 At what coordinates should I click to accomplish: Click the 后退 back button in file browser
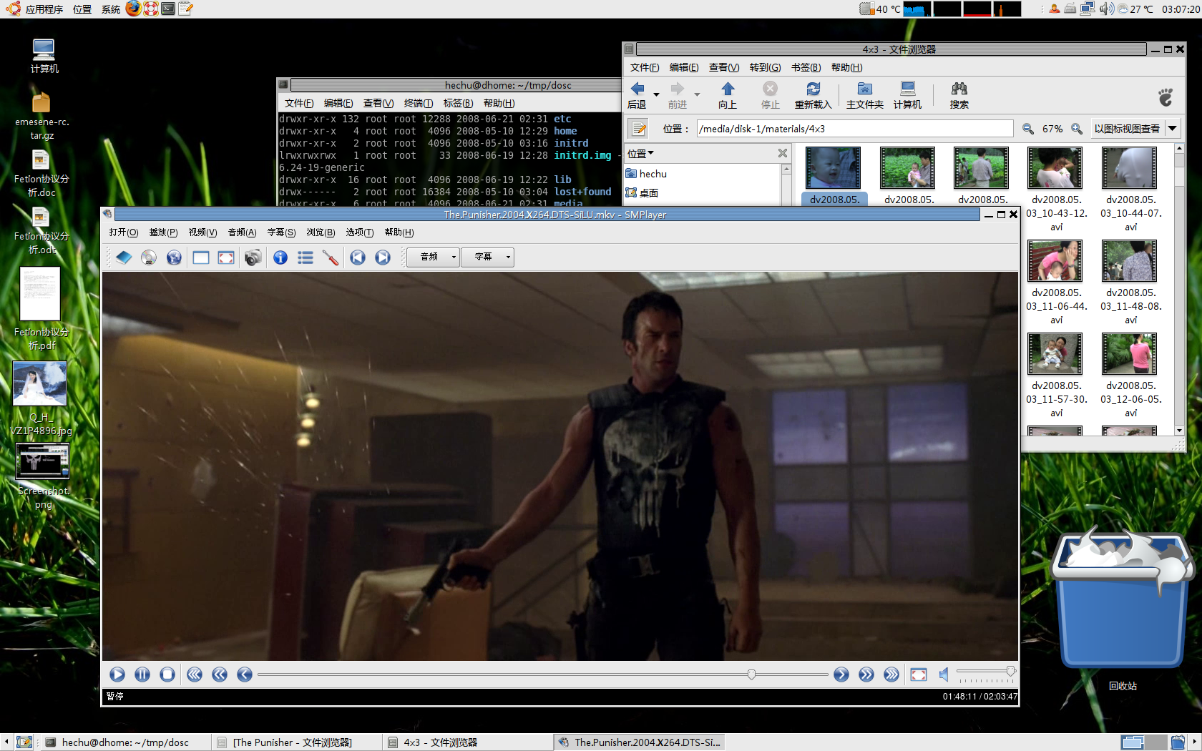click(x=637, y=95)
